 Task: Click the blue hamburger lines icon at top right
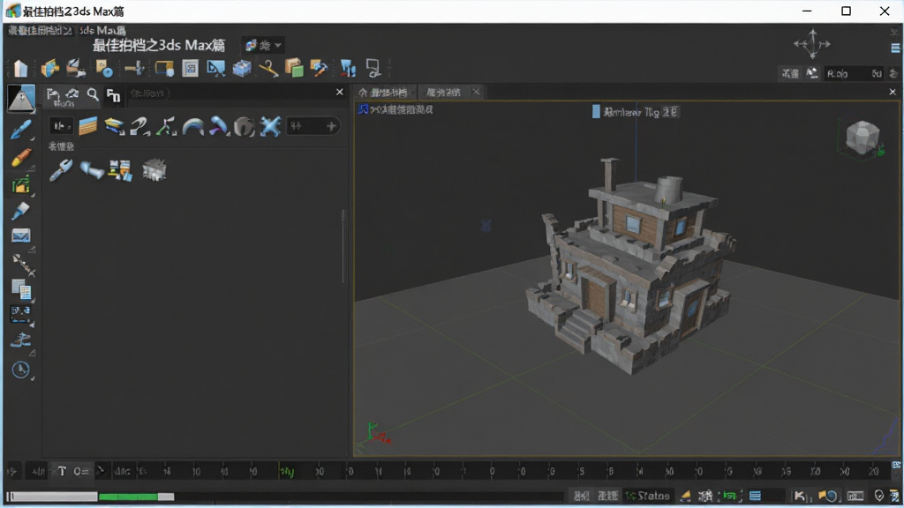tap(895, 49)
